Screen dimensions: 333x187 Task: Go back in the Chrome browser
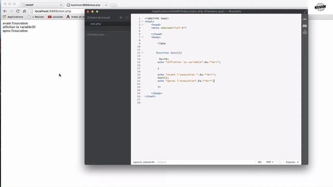[5, 11]
